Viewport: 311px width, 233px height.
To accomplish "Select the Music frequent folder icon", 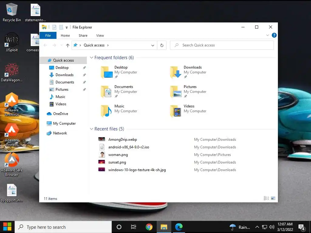I will click(106, 111).
